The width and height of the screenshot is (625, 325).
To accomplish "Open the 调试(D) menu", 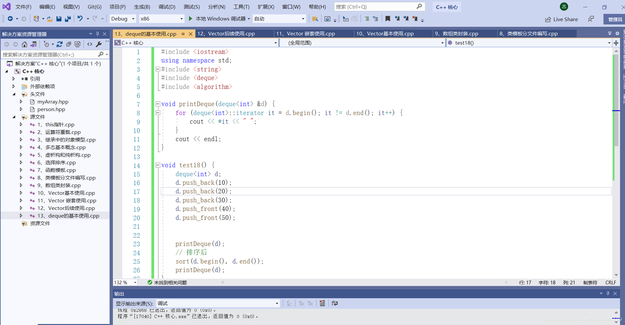I will (167, 7).
